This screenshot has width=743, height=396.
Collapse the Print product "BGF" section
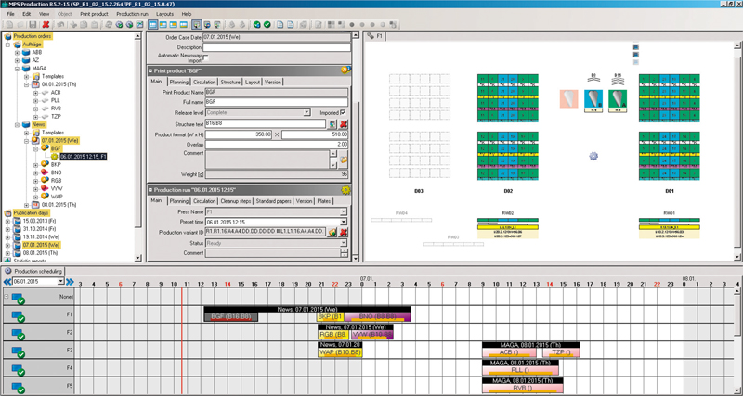pyautogui.click(x=152, y=70)
